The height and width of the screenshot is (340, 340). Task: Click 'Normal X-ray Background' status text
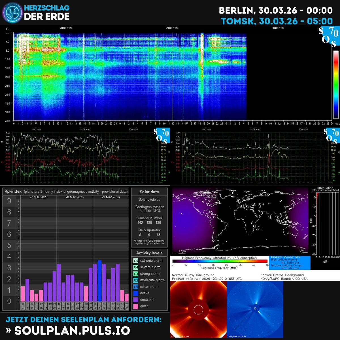[x=193, y=275]
